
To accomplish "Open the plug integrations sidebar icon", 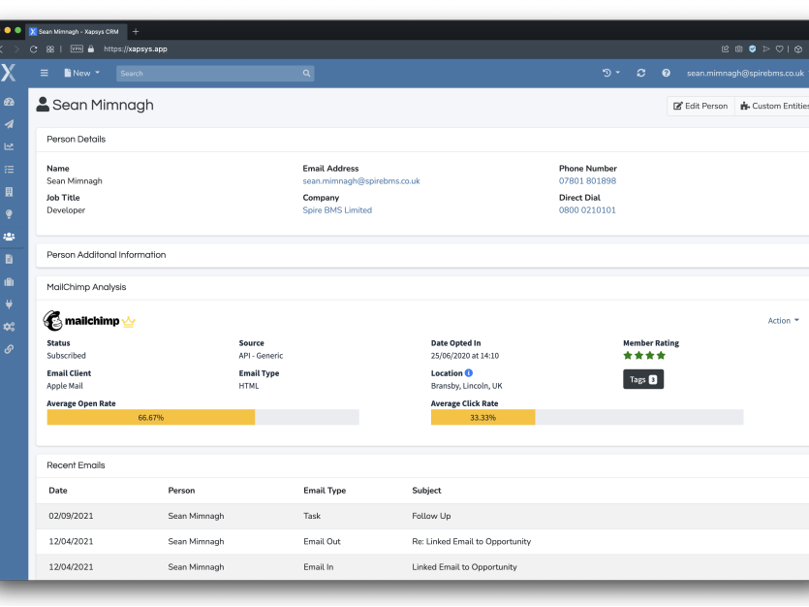I will click(x=10, y=304).
